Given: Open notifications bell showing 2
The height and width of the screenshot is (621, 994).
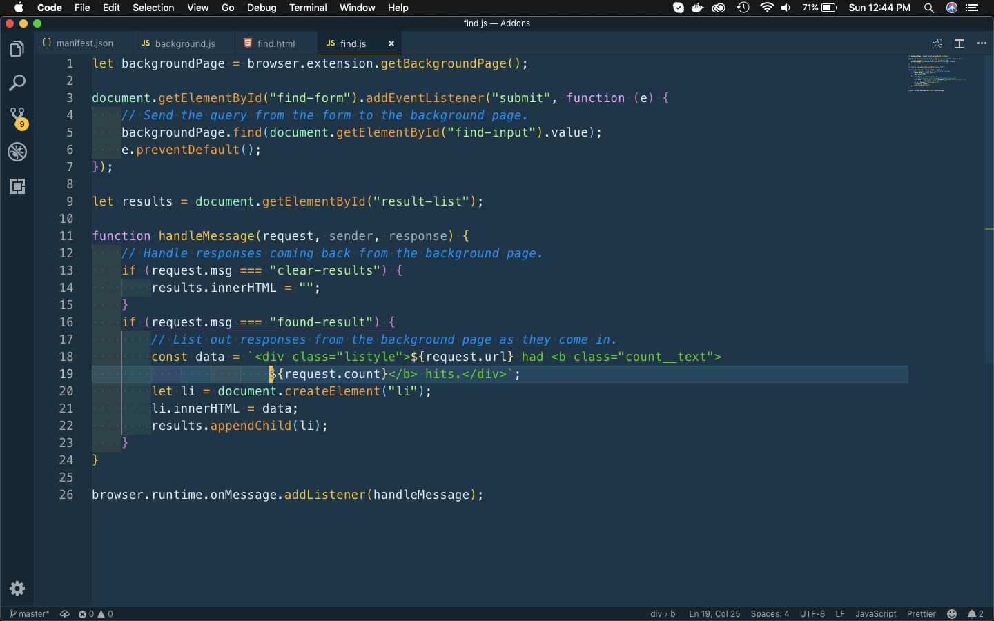Looking at the screenshot, I should click(x=975, y=613).
